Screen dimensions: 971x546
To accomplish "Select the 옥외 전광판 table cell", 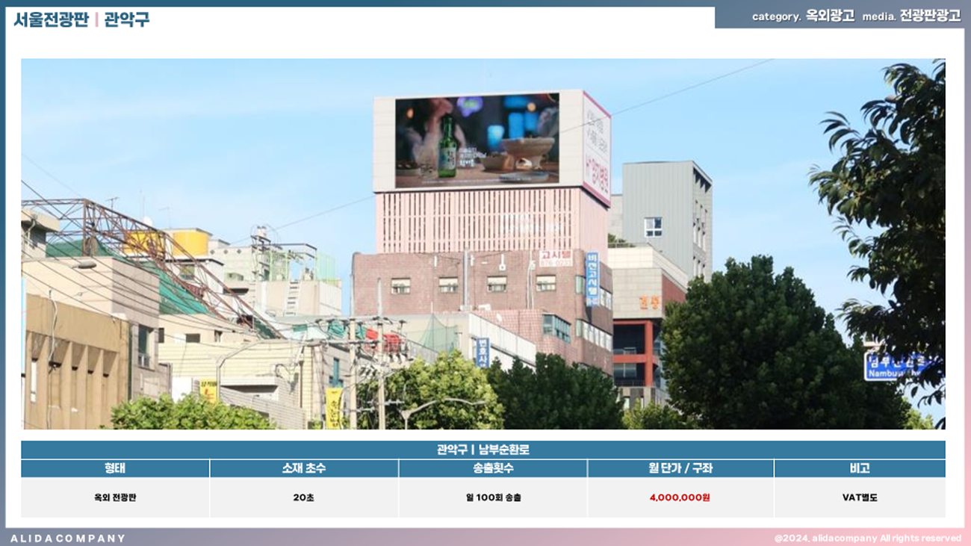I will tap(115, 497).
